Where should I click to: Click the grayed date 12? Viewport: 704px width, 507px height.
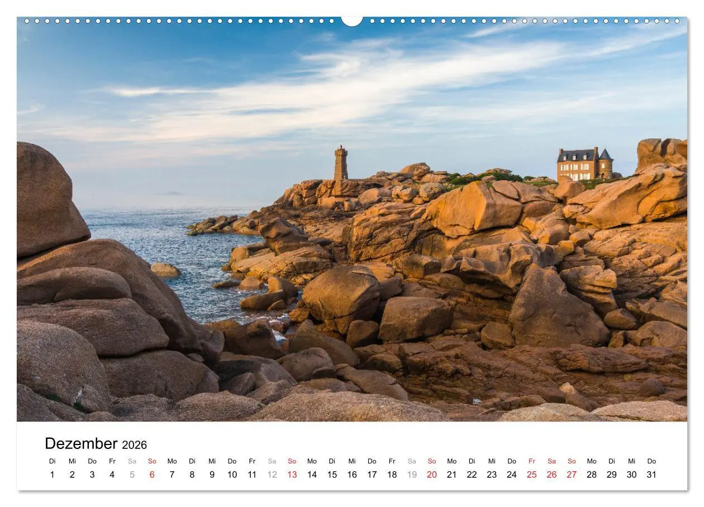coord(272,475)
